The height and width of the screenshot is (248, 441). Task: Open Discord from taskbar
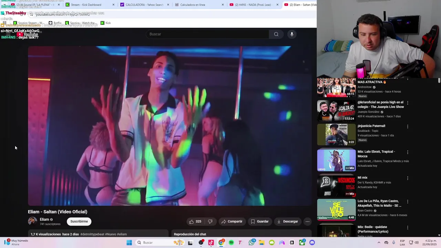(x=312, y=242)
